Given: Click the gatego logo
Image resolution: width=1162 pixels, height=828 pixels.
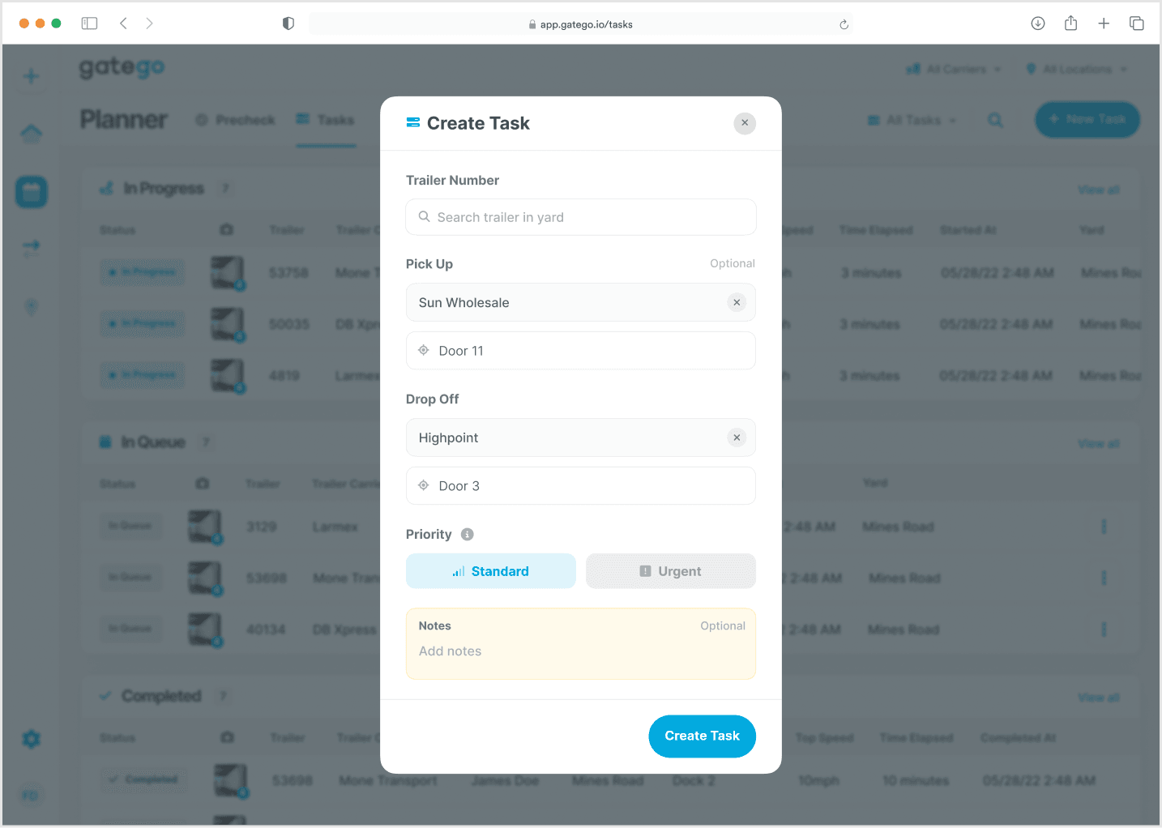Looking at the screenshot, I should (122, 67).
